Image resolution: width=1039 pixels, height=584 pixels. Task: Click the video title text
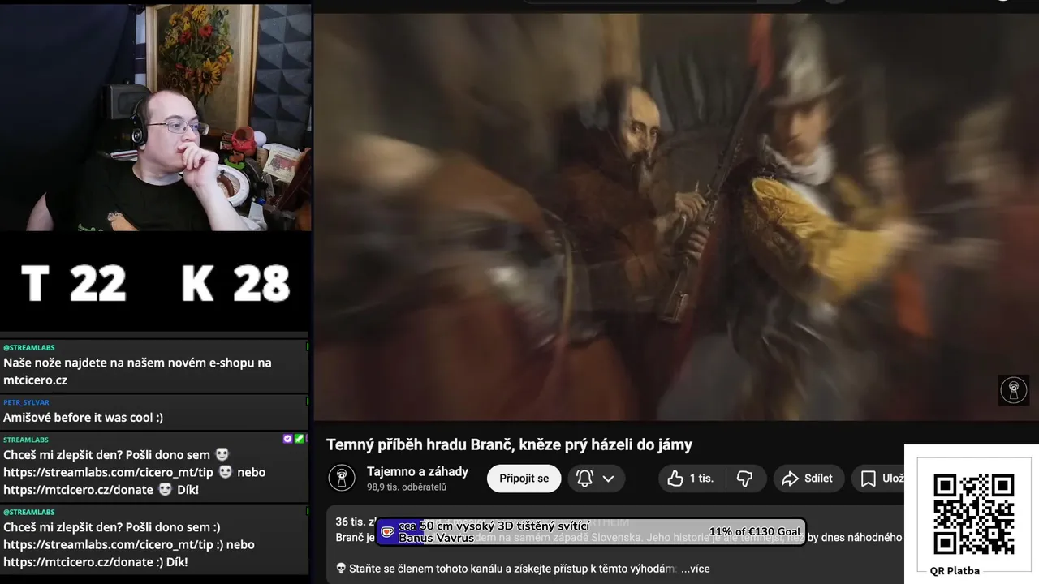click(509, 444)
